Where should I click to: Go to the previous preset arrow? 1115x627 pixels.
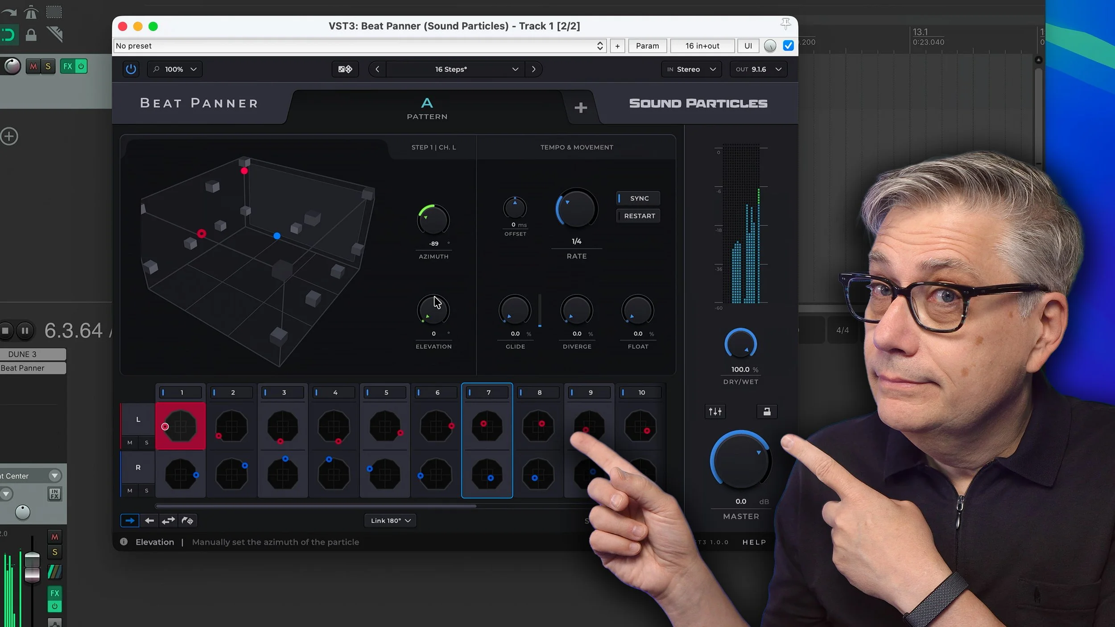tap(377, 69)
